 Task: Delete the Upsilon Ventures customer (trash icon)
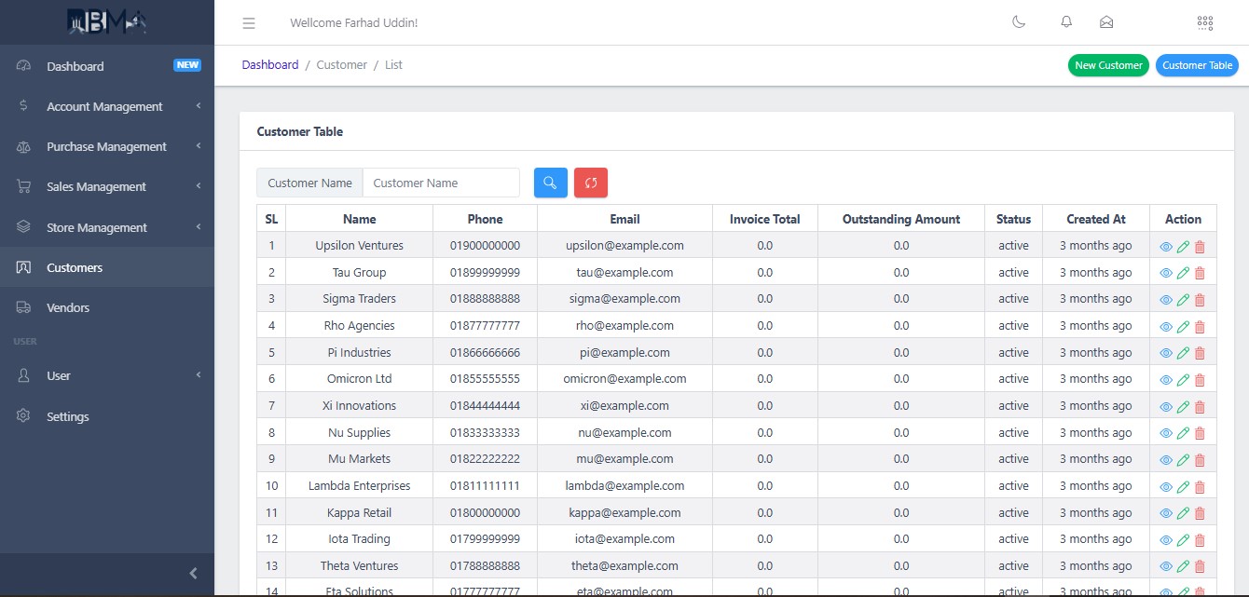(x=1200, y=247)
